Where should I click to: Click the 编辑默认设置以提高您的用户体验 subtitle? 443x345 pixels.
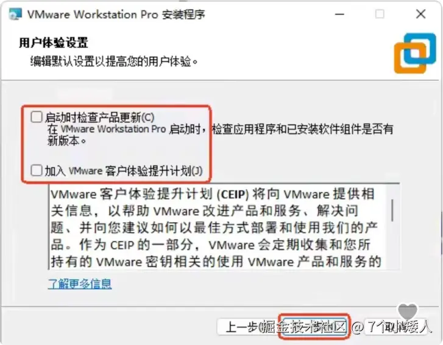(x=114, y=61)
